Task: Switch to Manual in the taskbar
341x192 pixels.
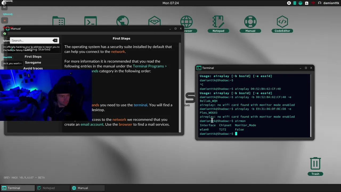Action: (88, 188)
